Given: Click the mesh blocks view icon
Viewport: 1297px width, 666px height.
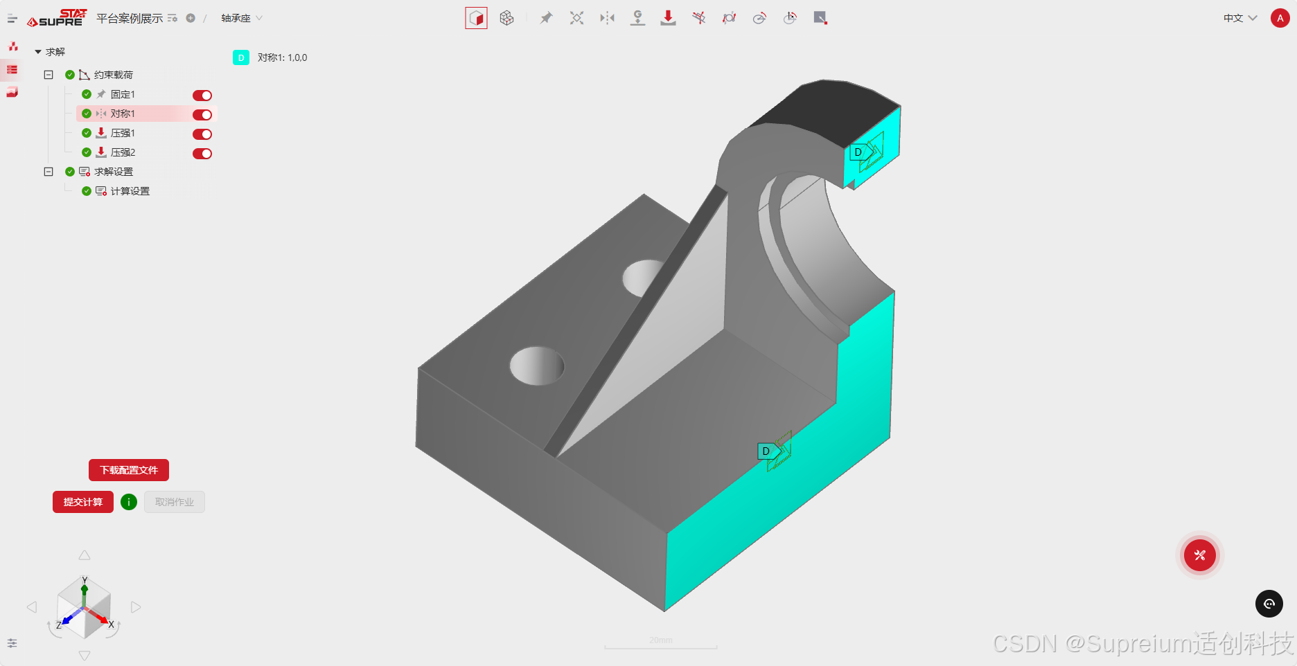Looking at the screenshot, I should pos(506,18).
